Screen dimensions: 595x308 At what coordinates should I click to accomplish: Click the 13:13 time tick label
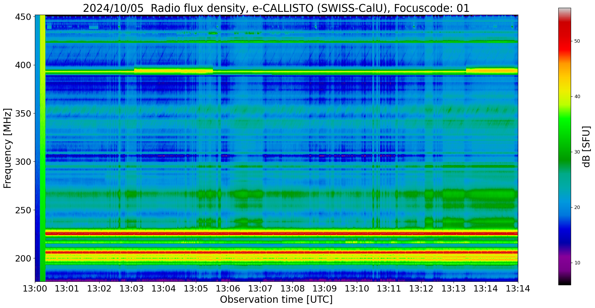point(454,289)
